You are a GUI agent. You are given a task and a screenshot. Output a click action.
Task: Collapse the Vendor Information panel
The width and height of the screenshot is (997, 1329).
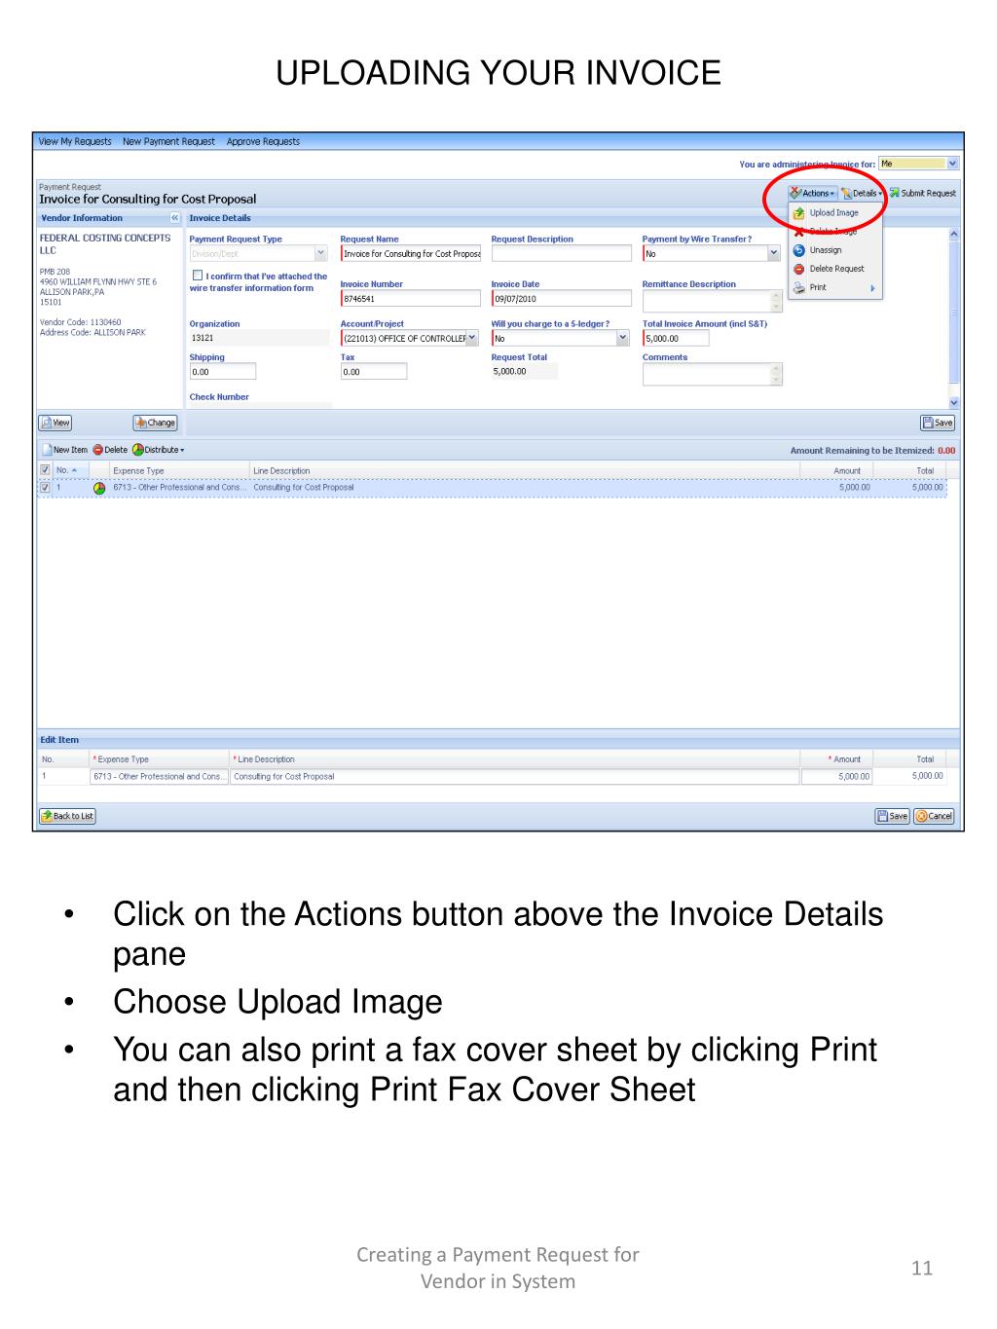click(175, 218)
